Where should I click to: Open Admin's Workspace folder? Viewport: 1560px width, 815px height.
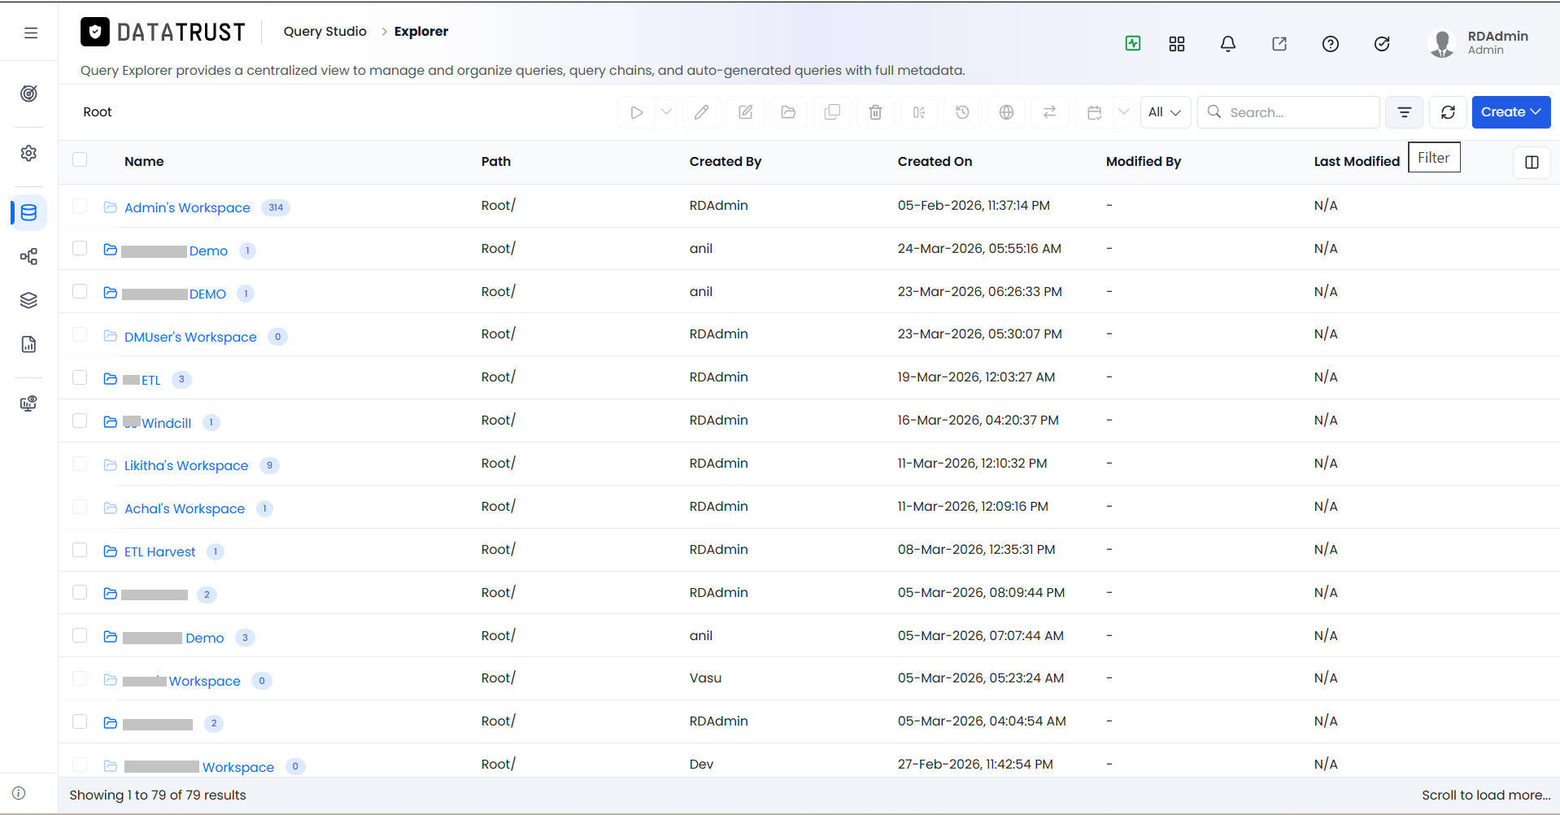tap(187, 207)
